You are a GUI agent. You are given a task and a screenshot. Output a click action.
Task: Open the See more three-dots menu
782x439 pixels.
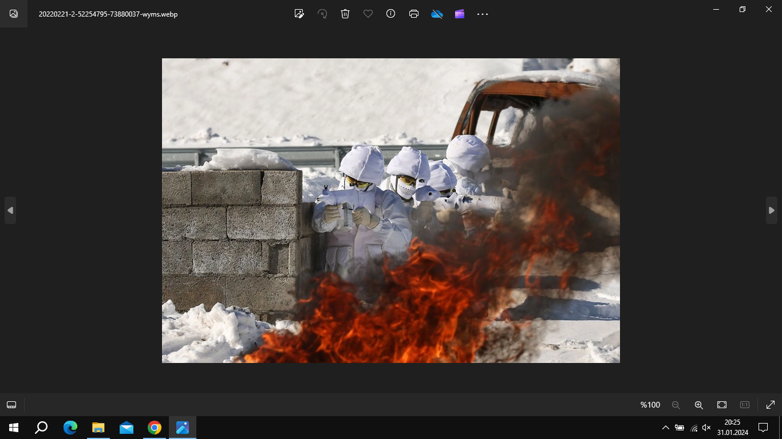483,14
